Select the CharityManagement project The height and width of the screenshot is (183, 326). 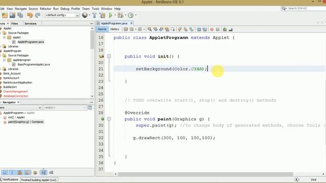point(15,91)
